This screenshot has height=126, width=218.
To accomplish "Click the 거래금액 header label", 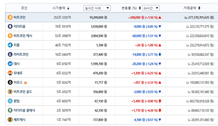I will pos(190,8).
